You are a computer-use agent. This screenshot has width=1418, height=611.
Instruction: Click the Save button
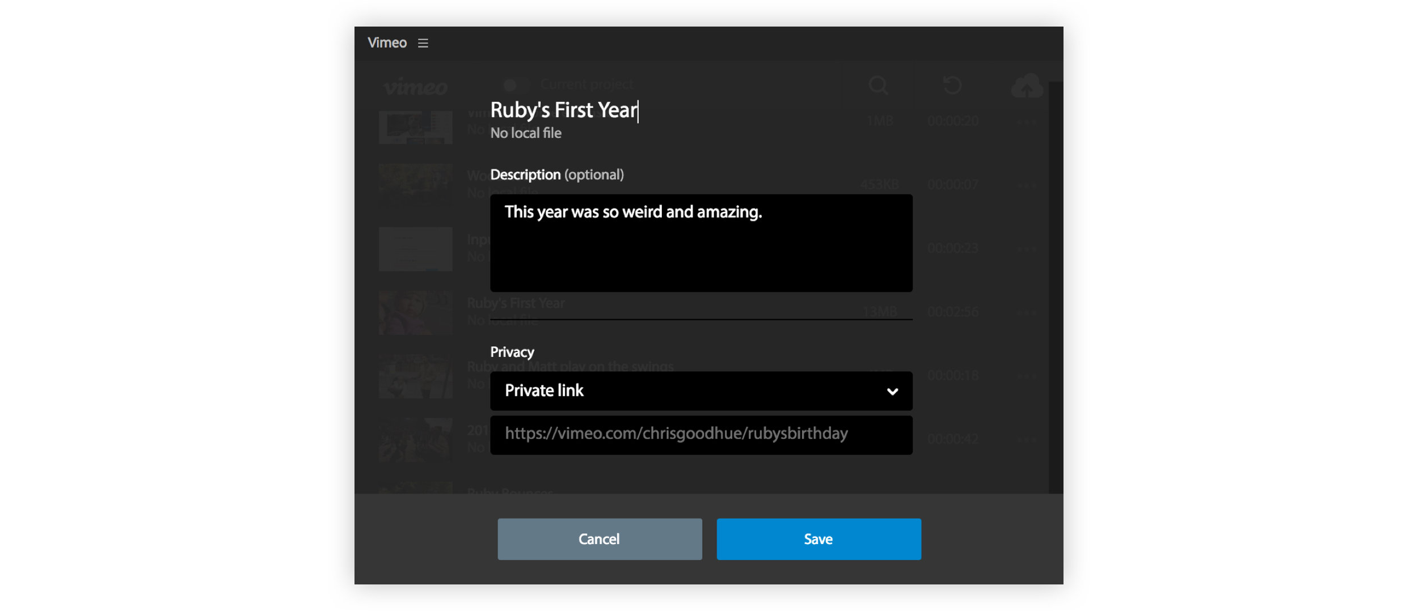(818, 539)
